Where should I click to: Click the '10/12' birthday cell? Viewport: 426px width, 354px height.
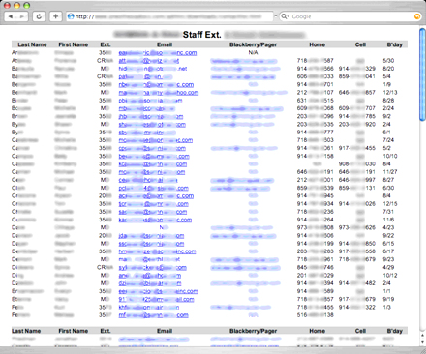390,276
